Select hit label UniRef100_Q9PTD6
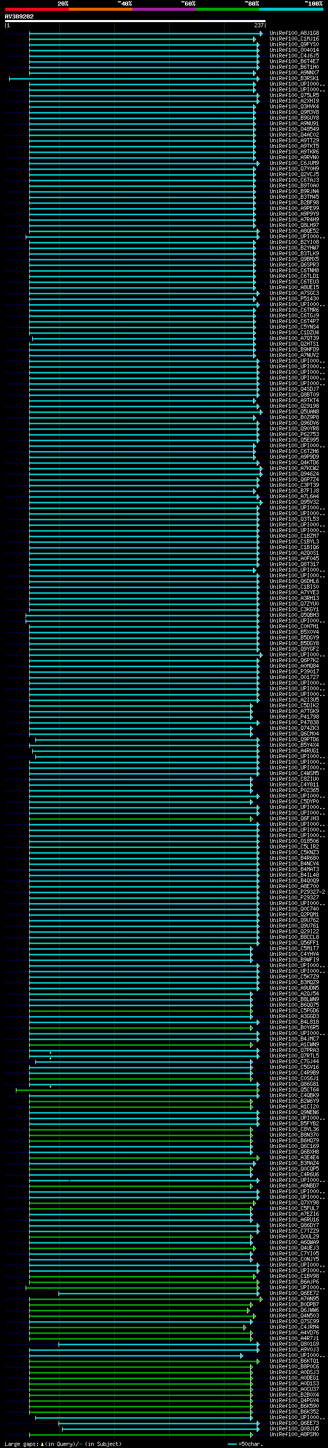Screen dimensions: 328x1448 click(x=294, y=739)
